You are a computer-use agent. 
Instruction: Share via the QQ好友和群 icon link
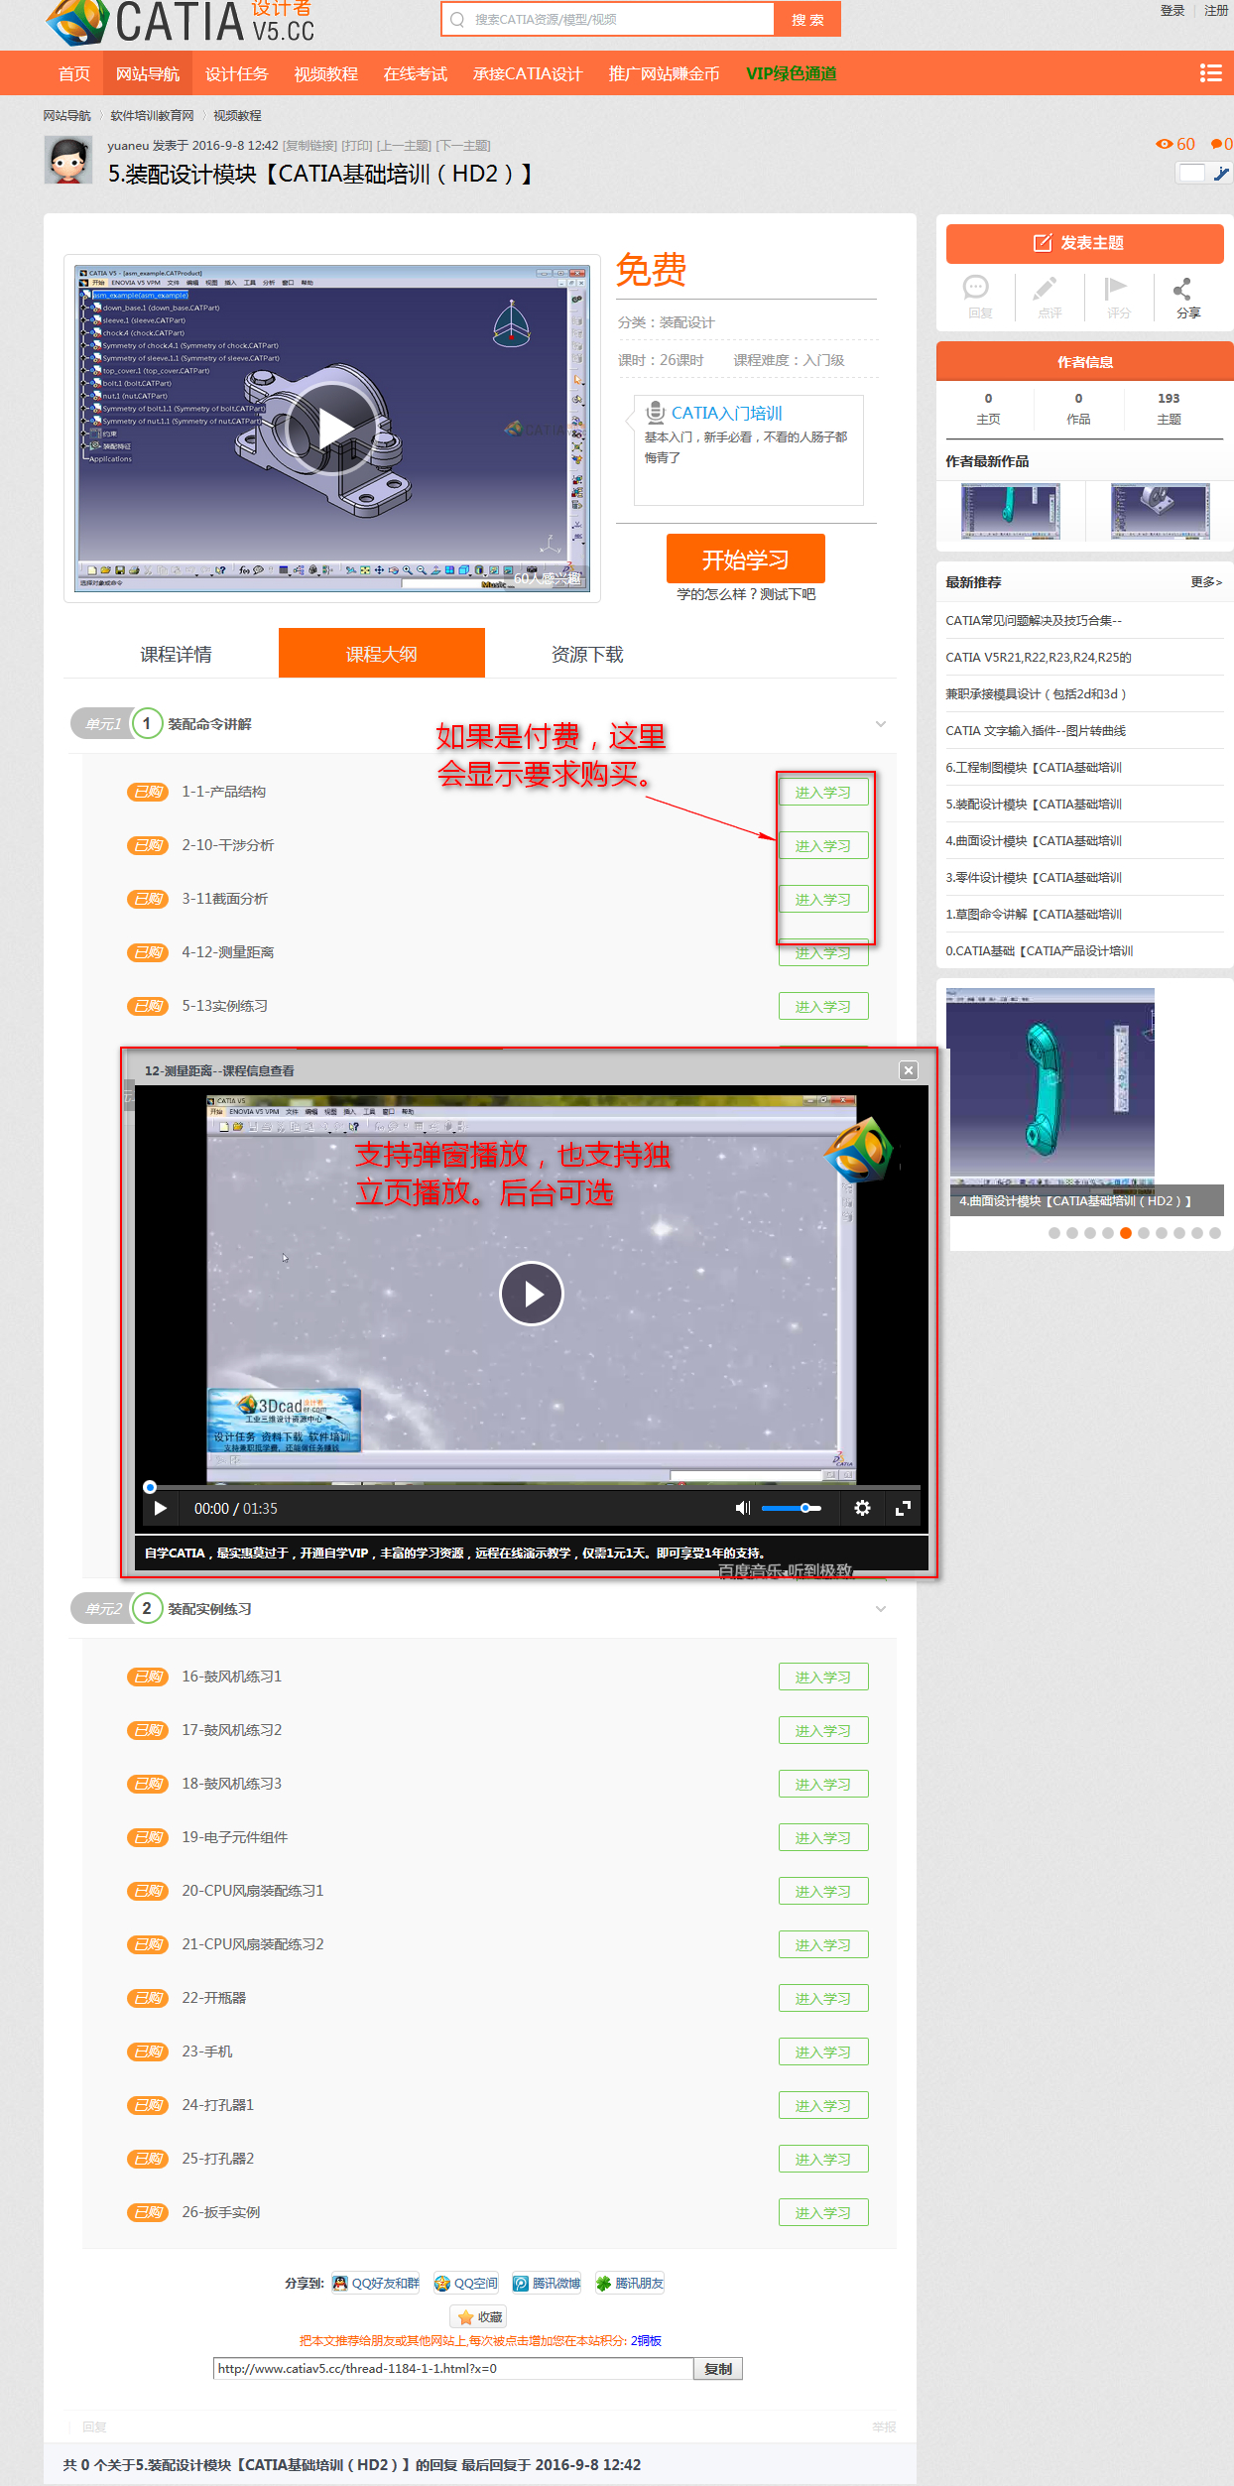coord(376,2283)
